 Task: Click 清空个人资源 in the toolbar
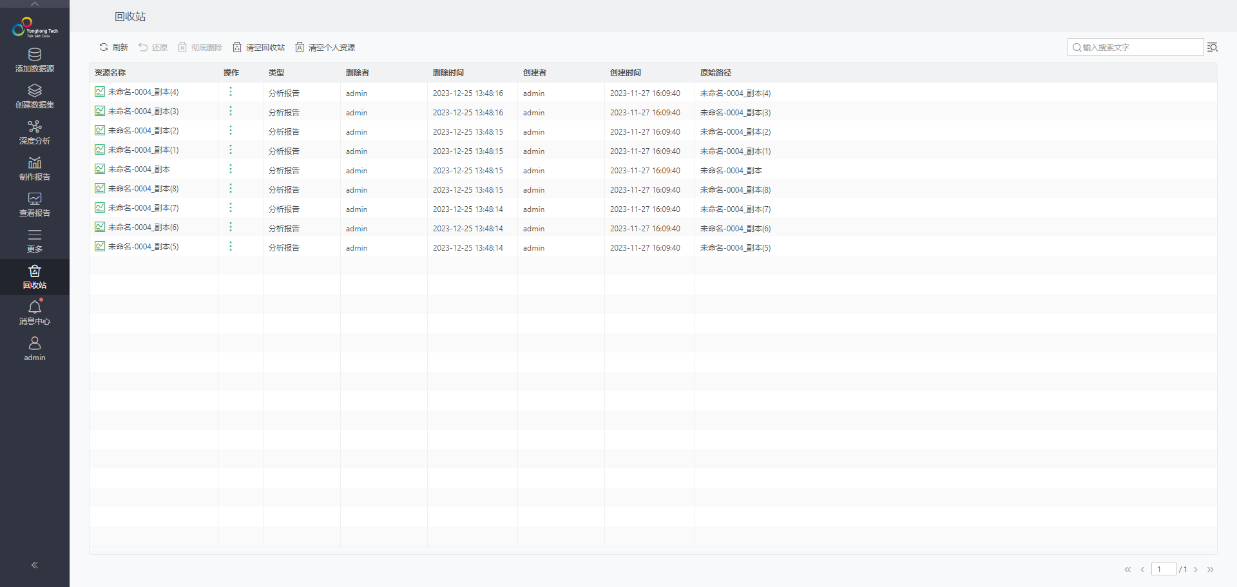325,47
